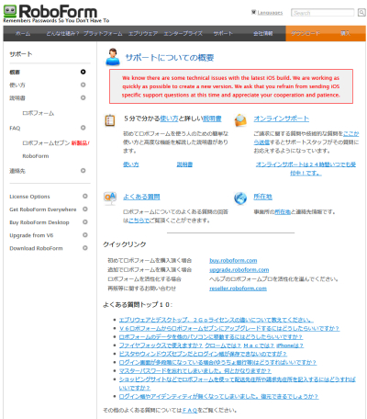Image resolution: width=367 pixels, height=419 pixels.
Task: Open the ホーム navigation item
Action: point(23,33)
